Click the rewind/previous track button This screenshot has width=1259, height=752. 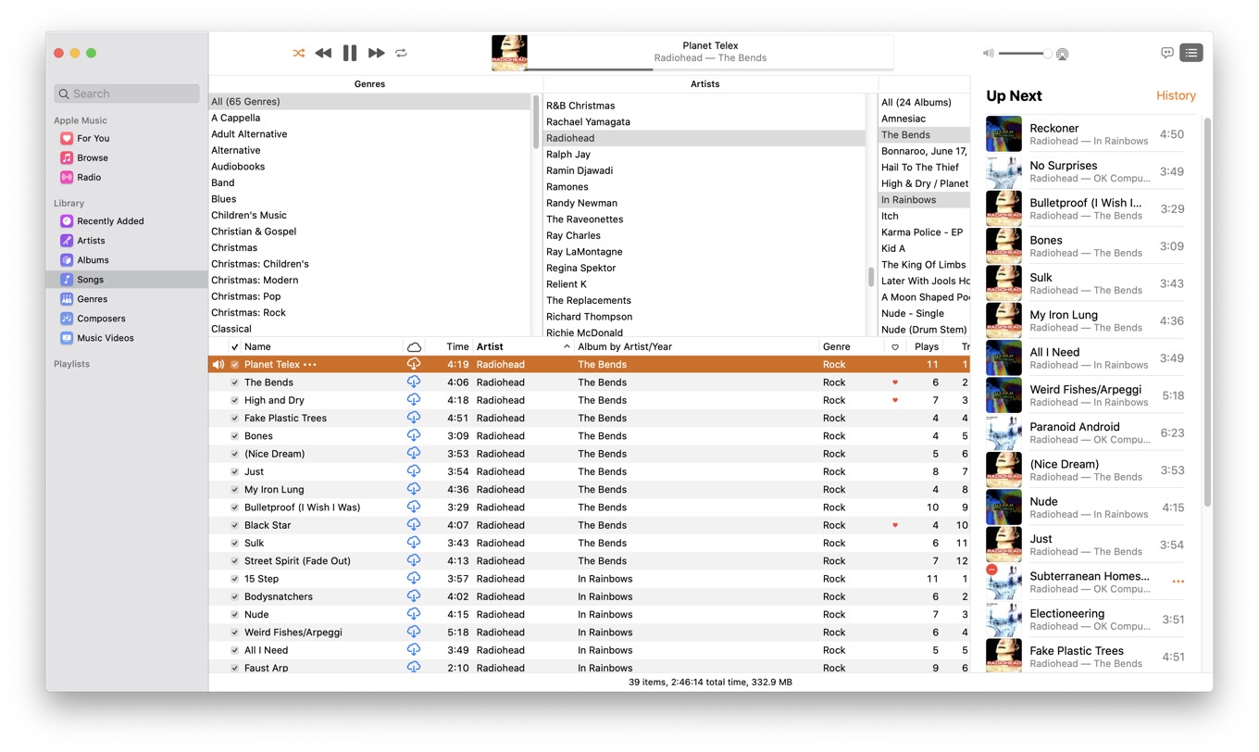[323, 54]
